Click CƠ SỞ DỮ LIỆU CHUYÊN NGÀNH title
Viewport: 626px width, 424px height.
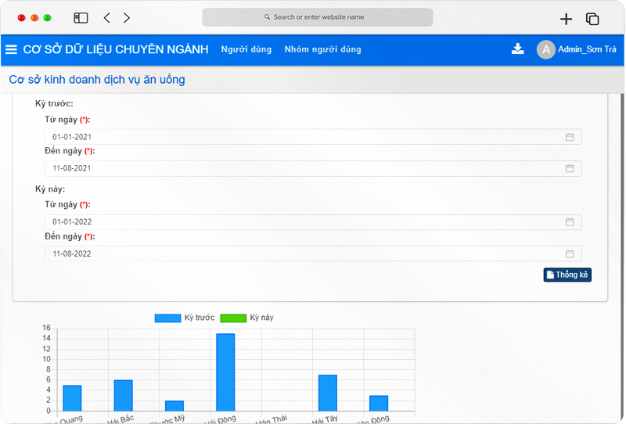(x=116, y=49)
